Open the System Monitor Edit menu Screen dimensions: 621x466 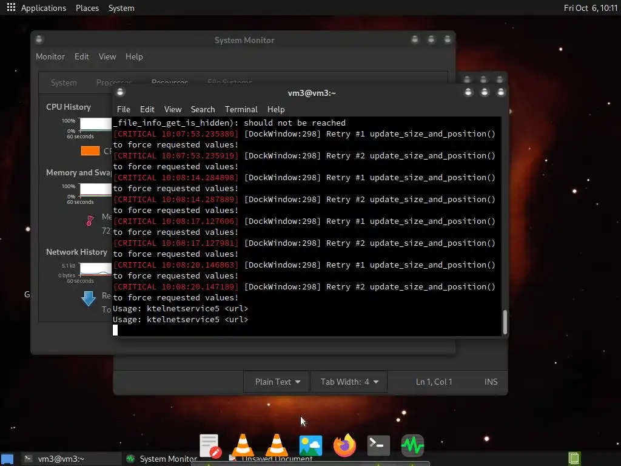(82, 56)
